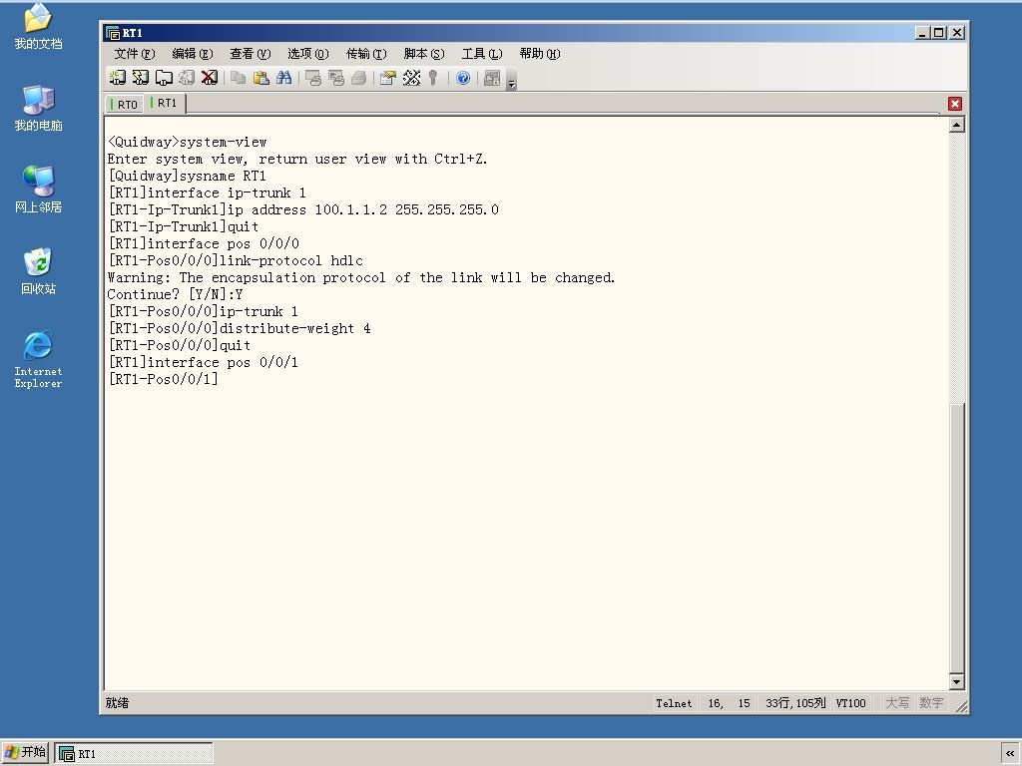Click the "ip address 100.1.1.2" line
Viewport: 1022px width, 766px height.
[x=303, y=209]
